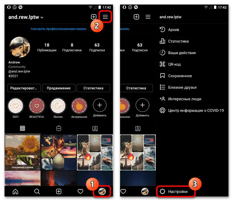Open Актуальное highlight on left screen
233x201 pixels.
pos(79,108)
